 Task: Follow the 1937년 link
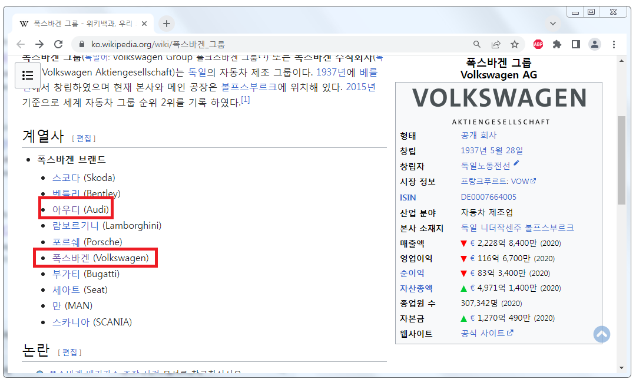pyautogui.click(x=331, y=73)
